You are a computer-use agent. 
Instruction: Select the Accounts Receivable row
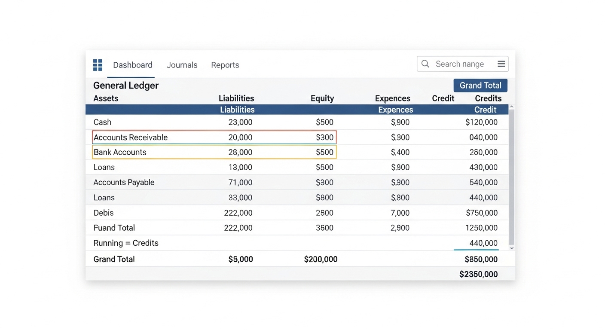pos(131,137)
